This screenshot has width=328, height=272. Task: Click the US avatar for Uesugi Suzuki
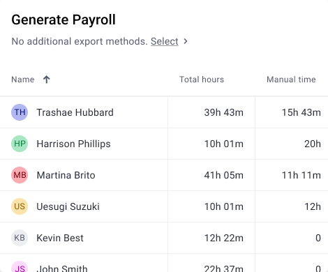(x=20, y=206)
